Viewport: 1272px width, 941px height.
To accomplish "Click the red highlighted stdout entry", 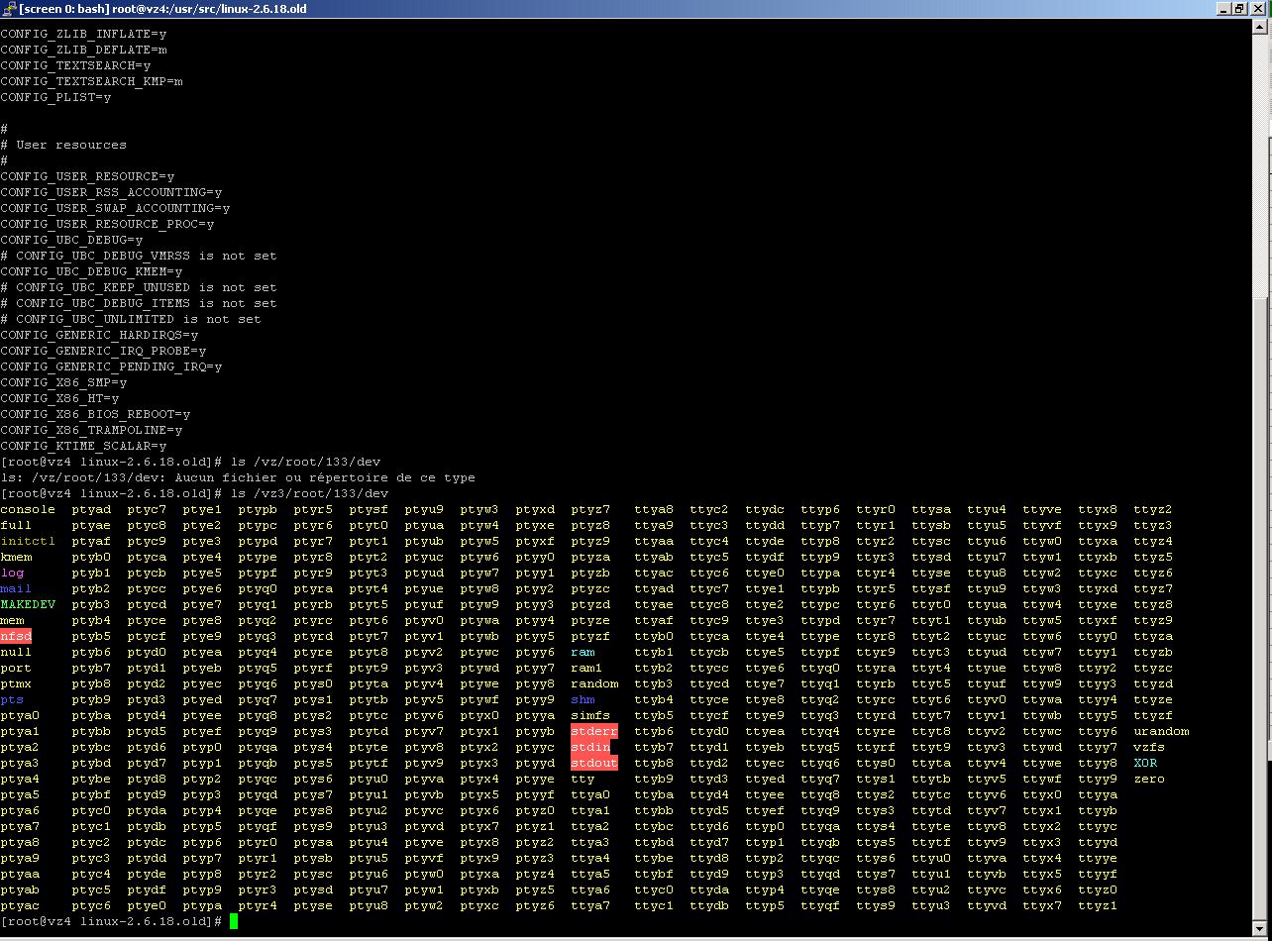I will click(594, 764).
